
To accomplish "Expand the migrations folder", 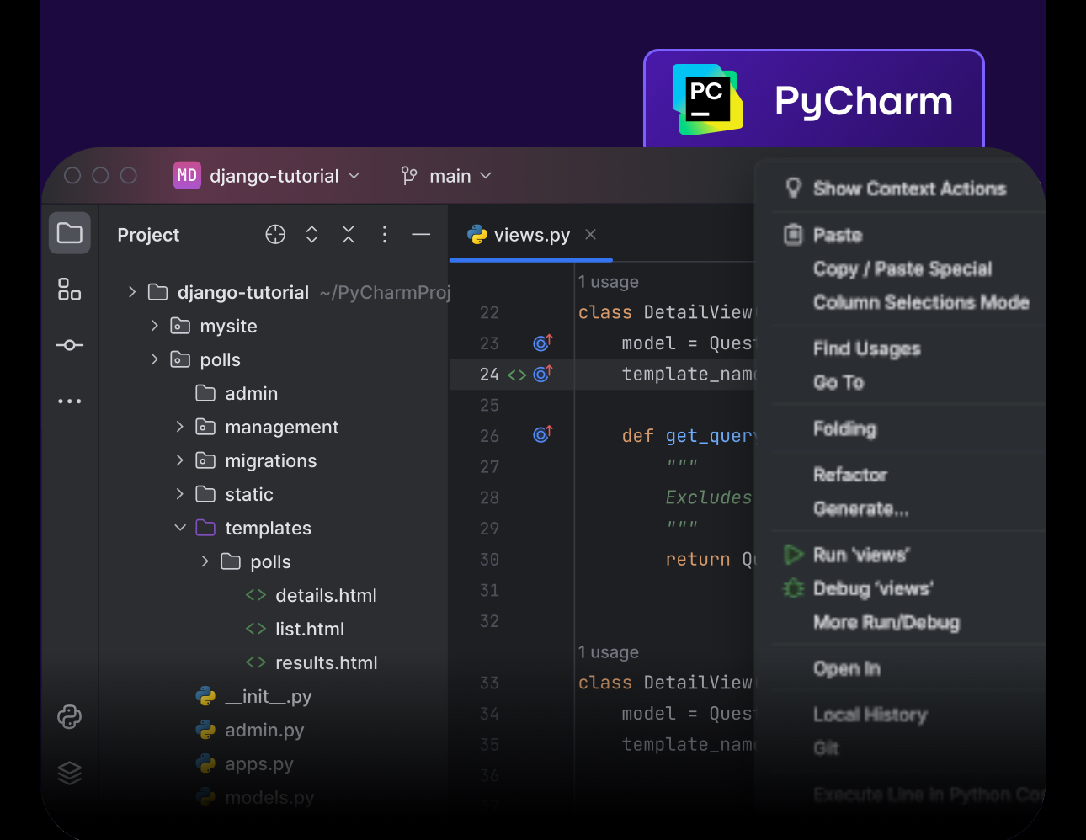I will pos(179,460).
